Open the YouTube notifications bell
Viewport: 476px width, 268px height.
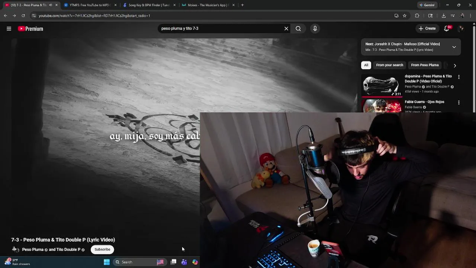pyautogui.click(x=447, y=29)
